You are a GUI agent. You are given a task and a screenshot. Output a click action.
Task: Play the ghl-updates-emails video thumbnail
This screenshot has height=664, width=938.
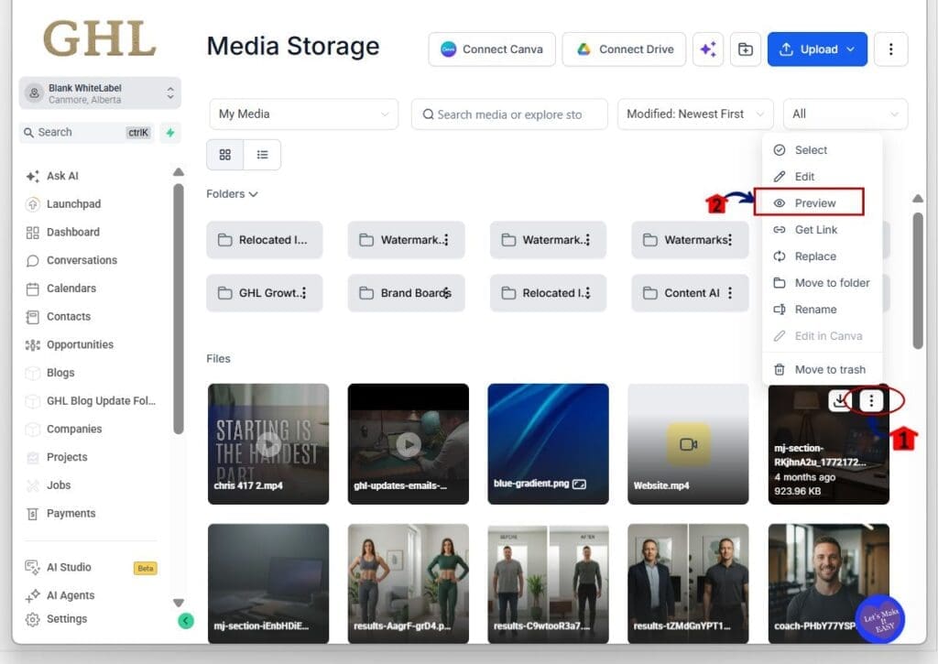[409, 444]
